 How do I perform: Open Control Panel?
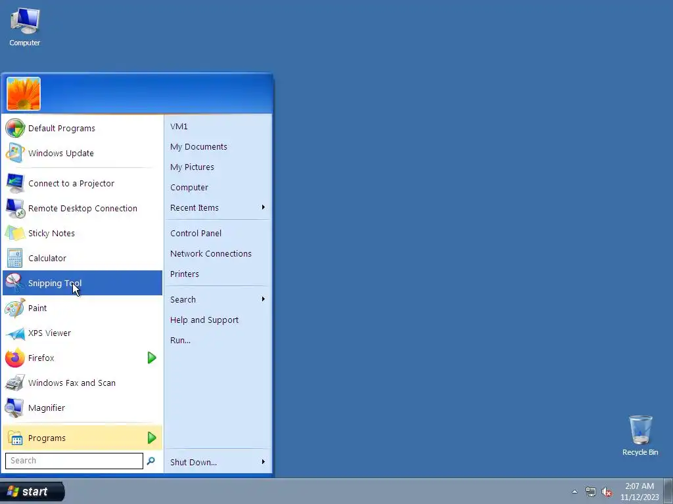pyautogui.click(x=196, y=233)
